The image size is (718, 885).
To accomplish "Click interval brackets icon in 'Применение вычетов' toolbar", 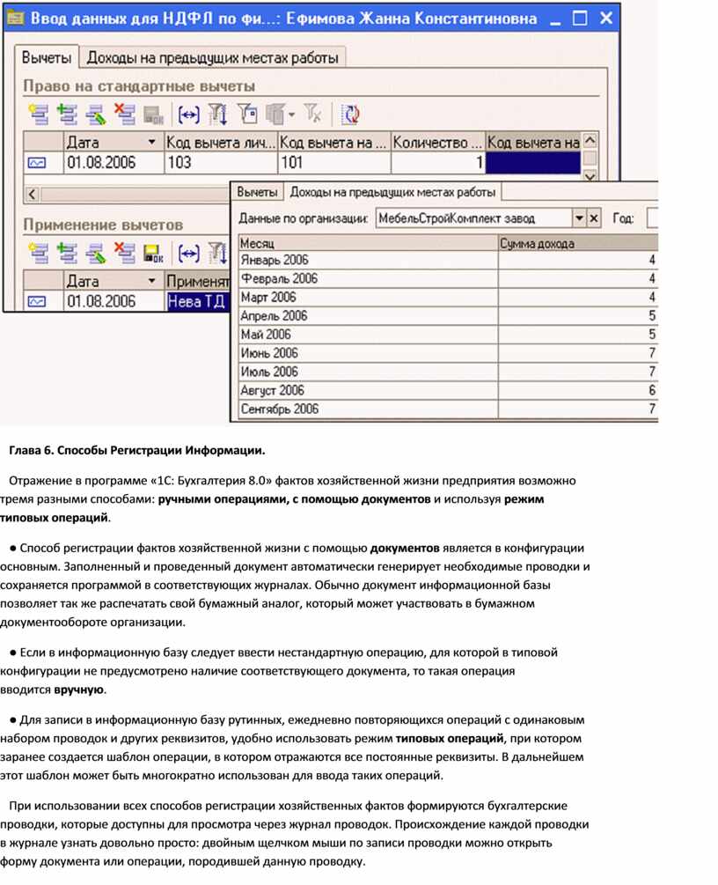I will [188, 254].
